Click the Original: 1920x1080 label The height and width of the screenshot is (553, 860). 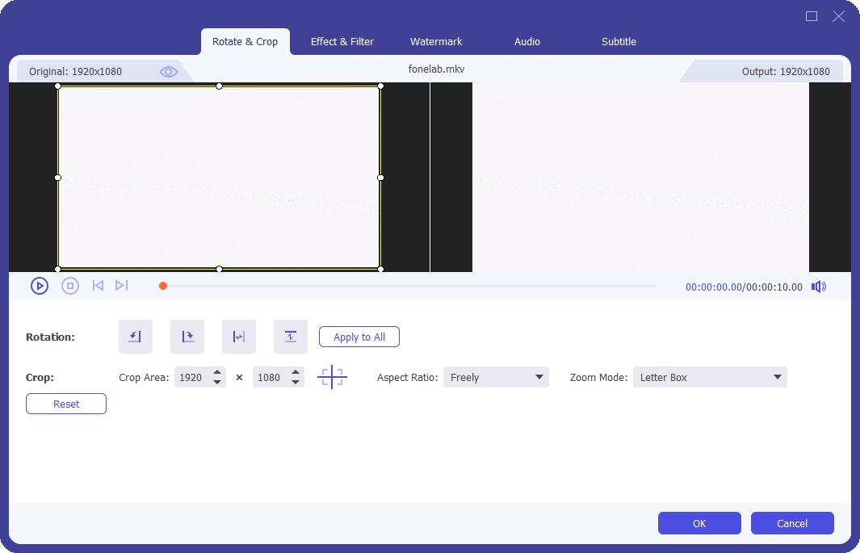tap(75, 72)
